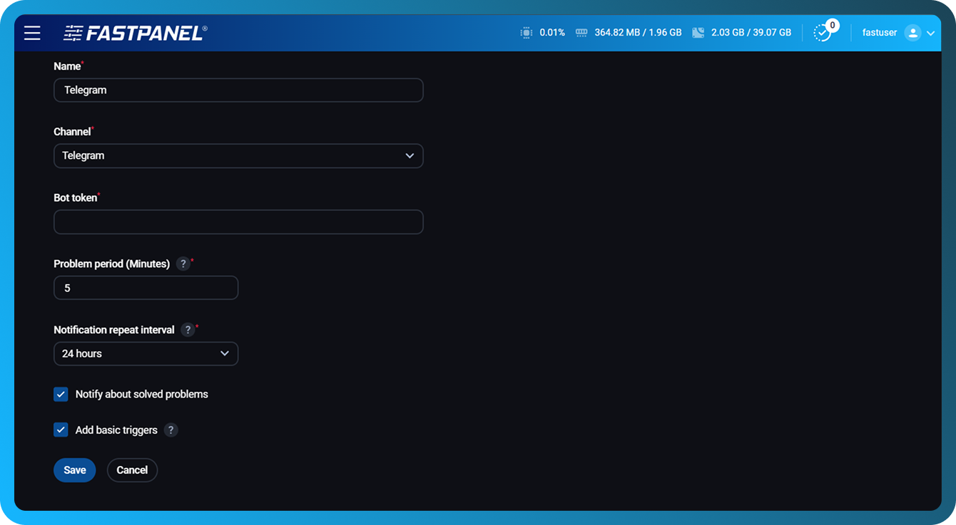Click the disk usage icon
Screen dimensions: 956x525
tap(698, 33)
